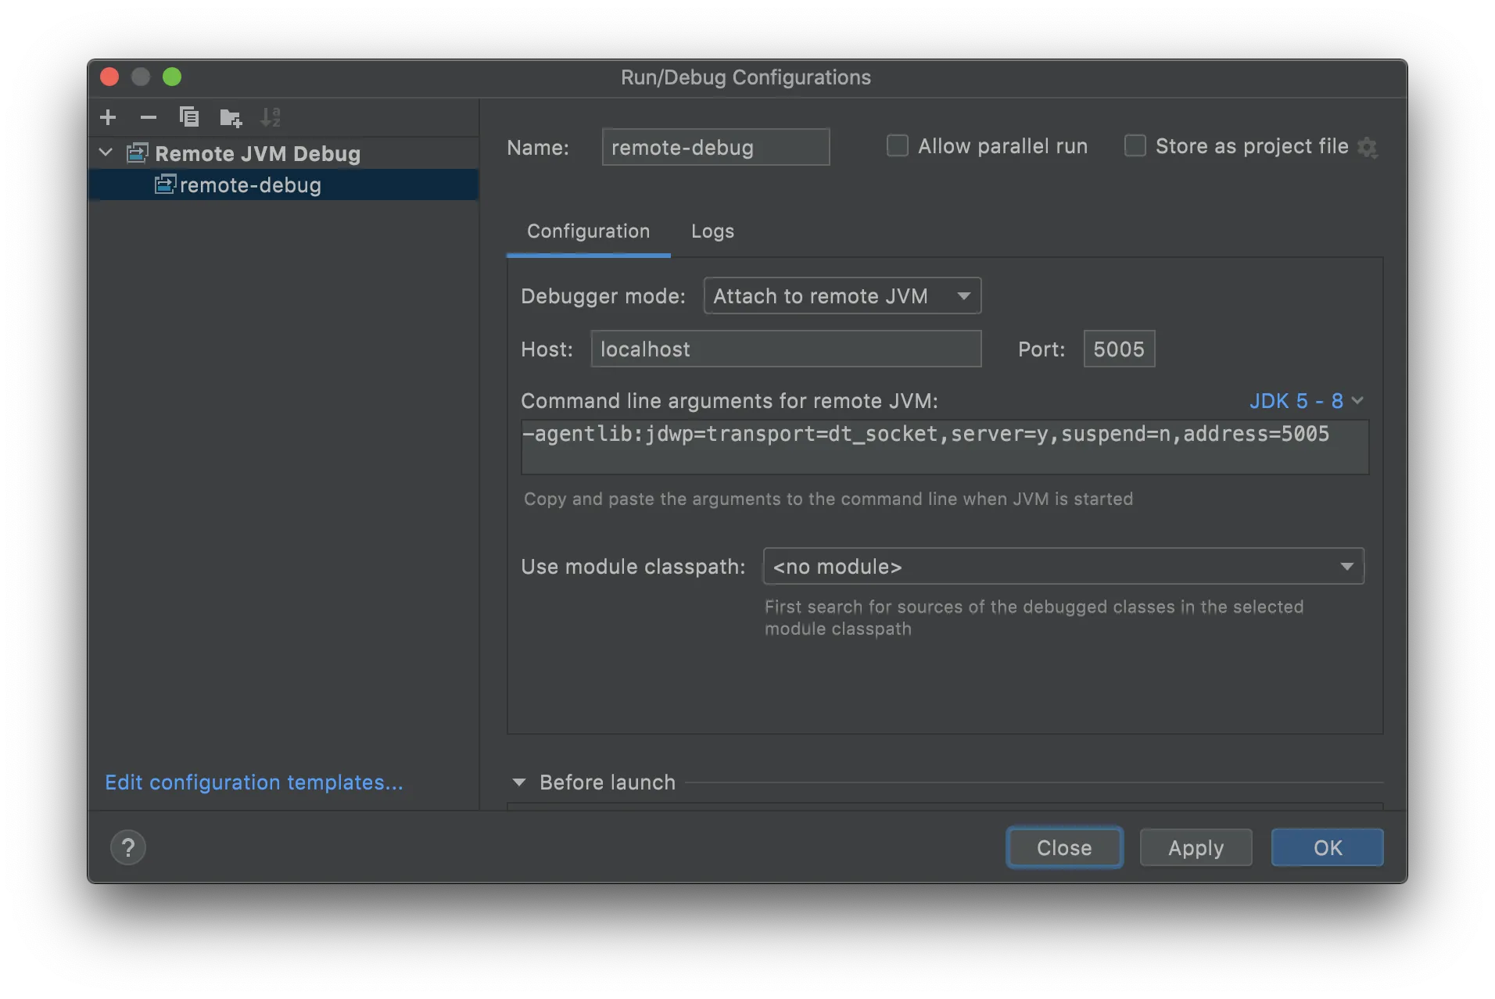Open the Debugger mode dropdown
This screenshot has width=1495, height=999.
[x=842, y=296]
